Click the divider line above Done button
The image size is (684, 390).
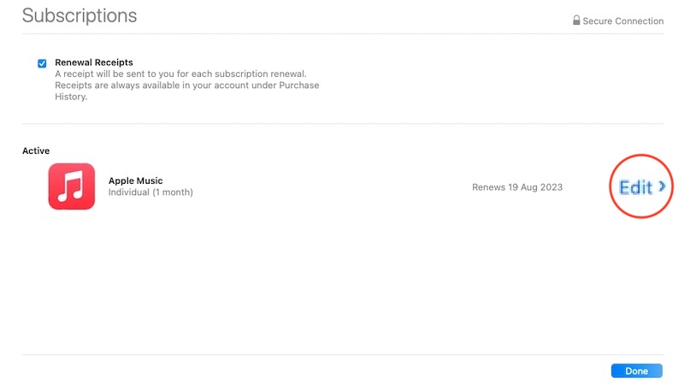[x=342, y=354]
